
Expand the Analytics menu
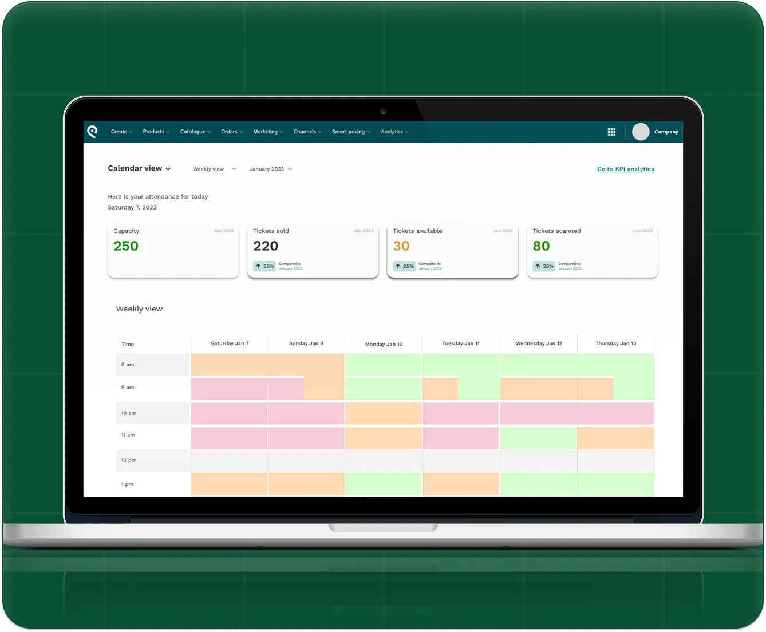(394, 132)
